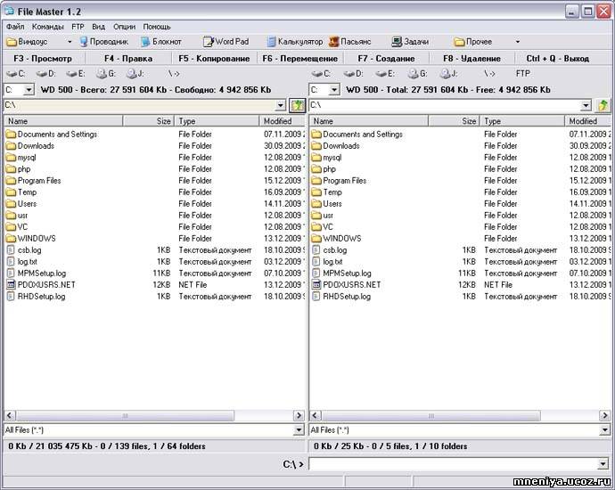Launch Word Pad from the toolbar
This screenshot has height=490, width=615.
tap(226, 42)
